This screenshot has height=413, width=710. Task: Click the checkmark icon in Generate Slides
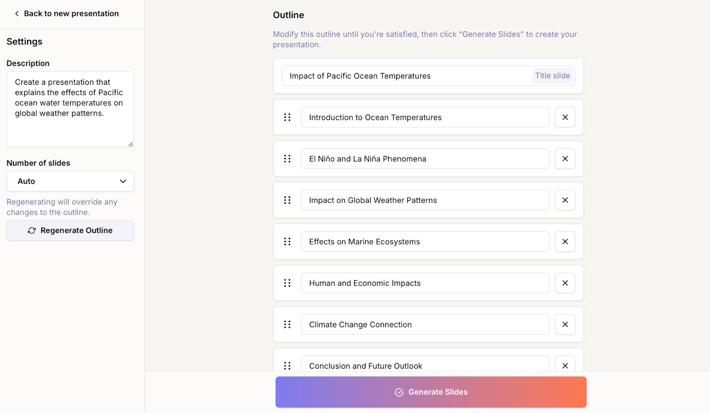(399, 392)
